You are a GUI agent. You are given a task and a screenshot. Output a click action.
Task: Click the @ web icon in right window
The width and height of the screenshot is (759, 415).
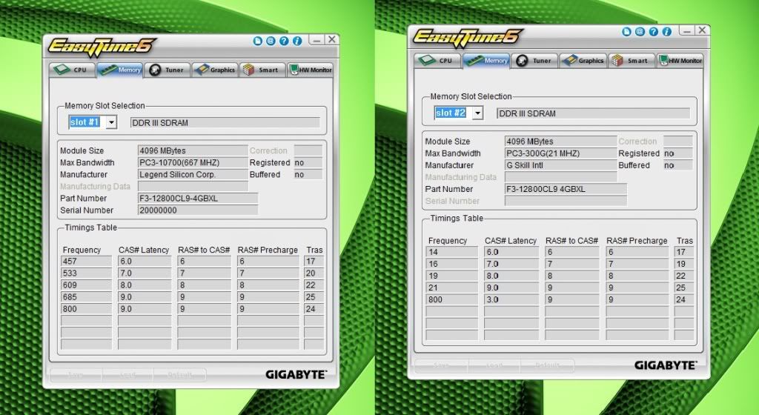(x=640, y=31)
